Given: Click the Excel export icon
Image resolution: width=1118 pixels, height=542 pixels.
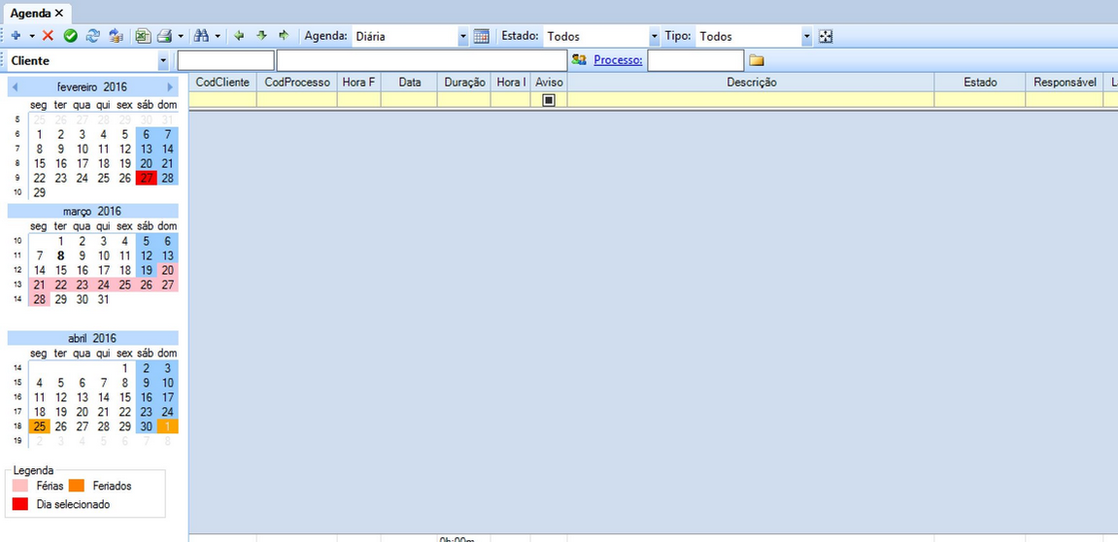Looking at the screenshot, I should point(144,36).
